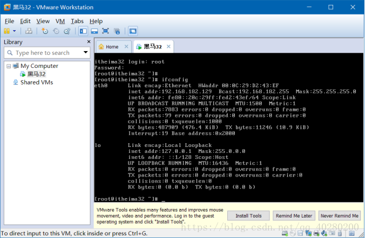Select Shared VMs in the library
The width and height of the screenshot is (365, 238).
(37, 82)
